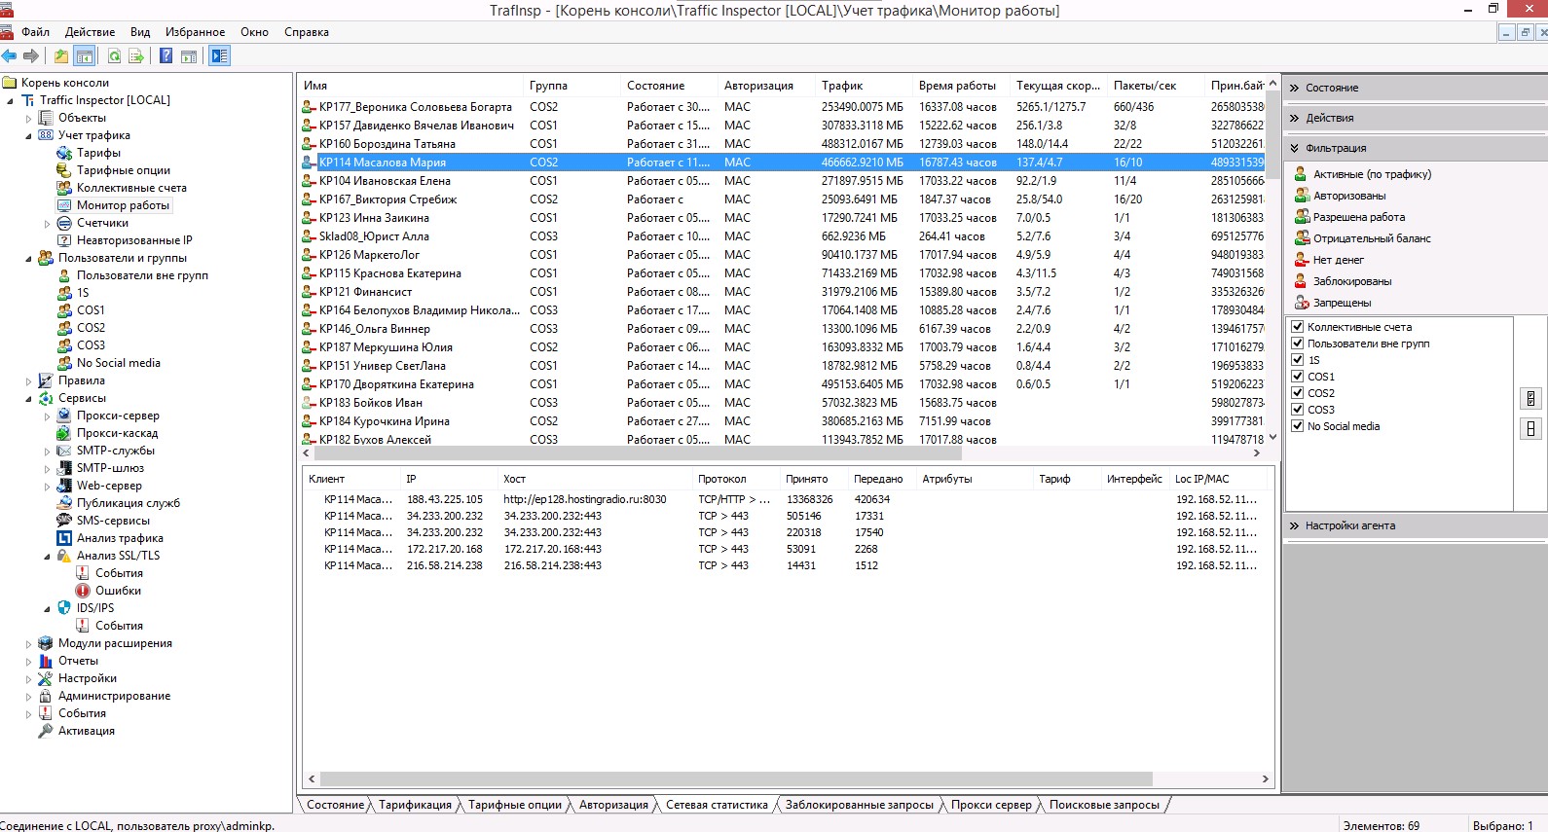1548x832 pixels.
Task: Uncheck the 'COS1' group checkbox
Action: tap(1297, 376)
